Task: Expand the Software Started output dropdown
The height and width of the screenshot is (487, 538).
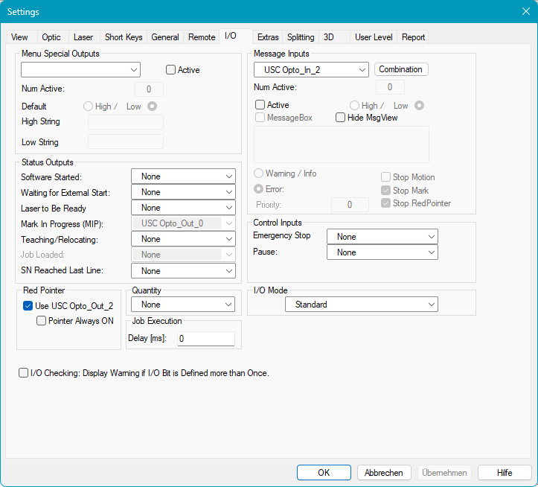Action: 183,176
